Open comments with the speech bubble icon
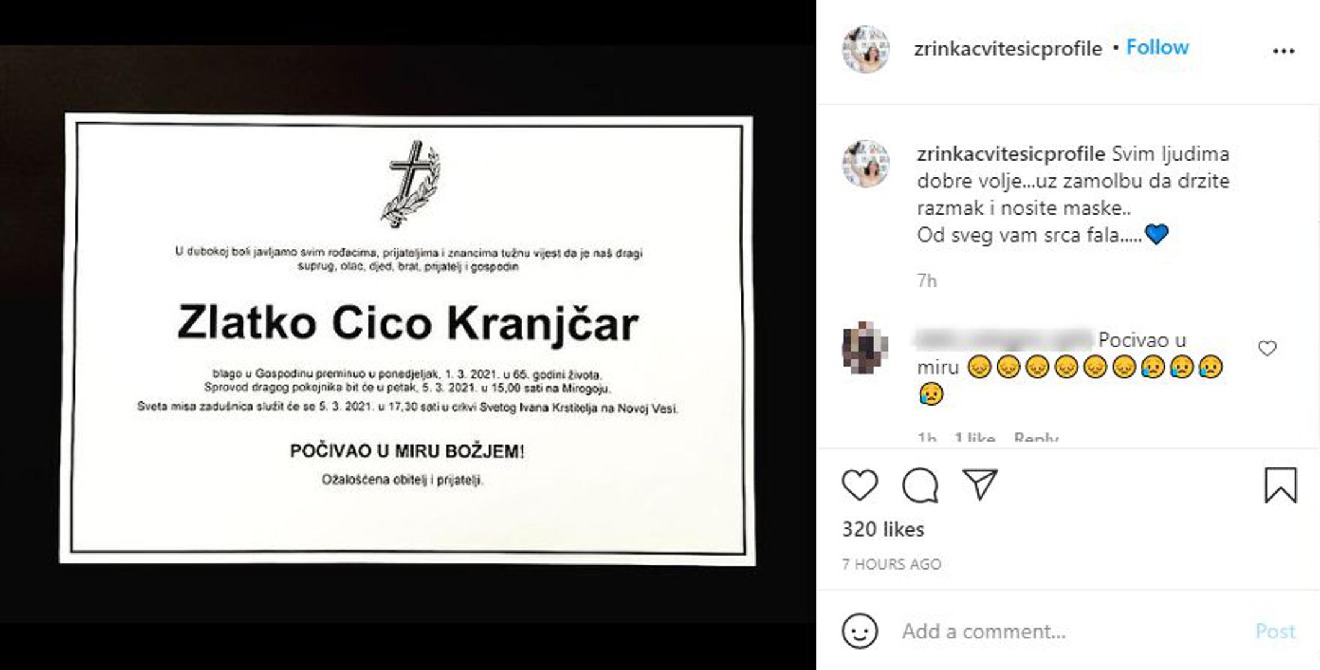The height and width of the screenshot is (670, 1320). (920, 485)
